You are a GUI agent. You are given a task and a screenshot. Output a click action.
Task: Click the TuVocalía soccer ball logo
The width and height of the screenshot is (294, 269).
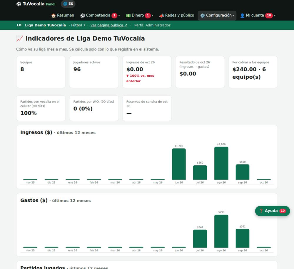tap(19, 4)
